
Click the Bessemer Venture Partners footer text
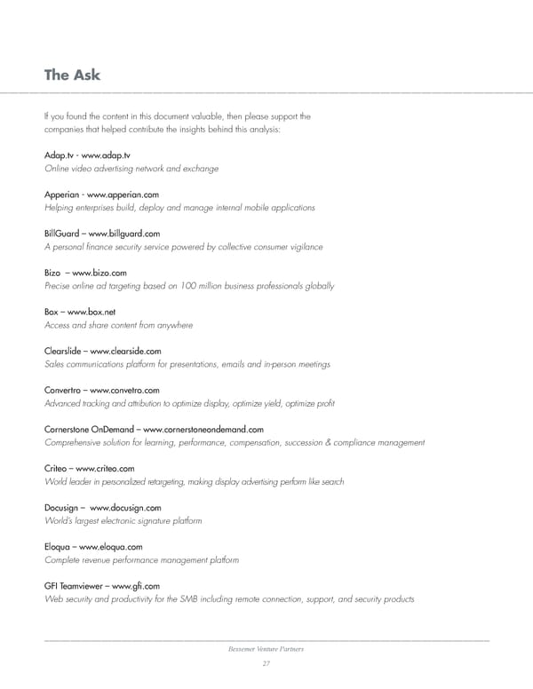(x=266, y=651)
